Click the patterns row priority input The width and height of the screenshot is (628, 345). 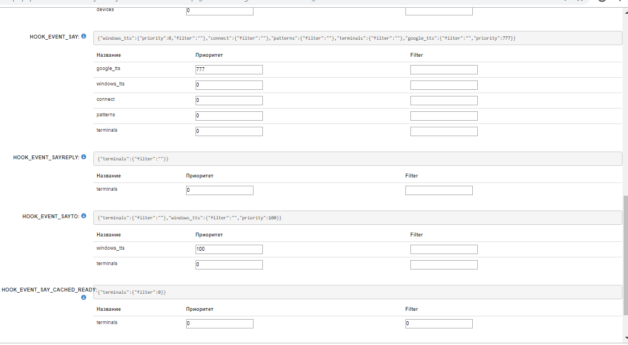pos(229,116)
